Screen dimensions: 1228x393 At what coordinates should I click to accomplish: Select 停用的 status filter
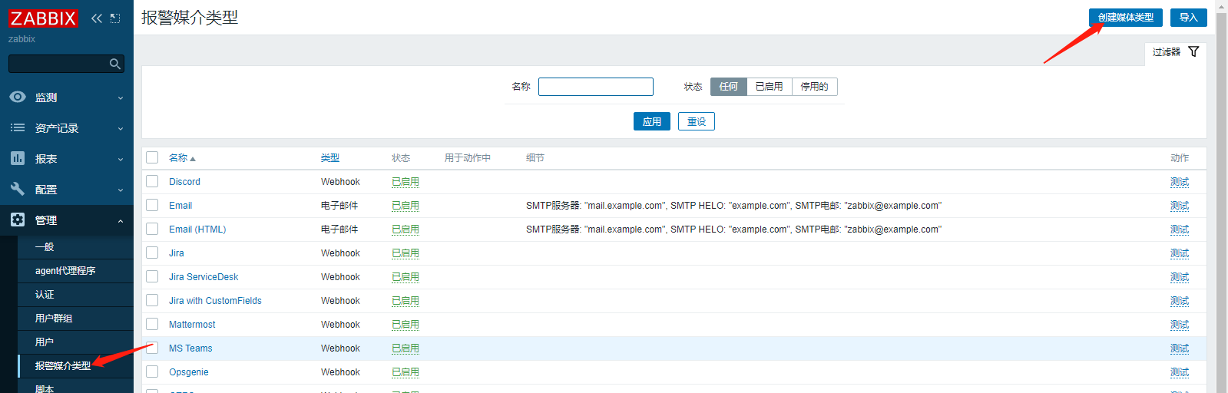tap(815, 87)
